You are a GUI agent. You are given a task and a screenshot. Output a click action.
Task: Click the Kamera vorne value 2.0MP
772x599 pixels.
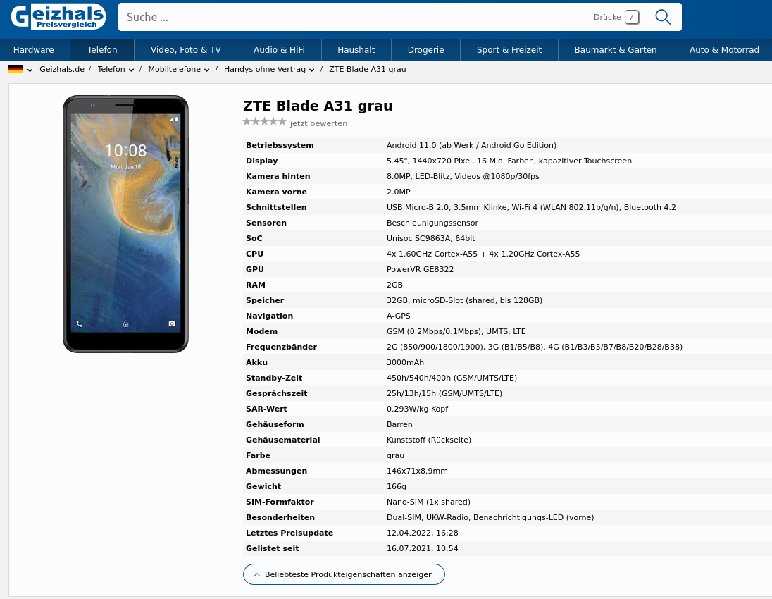click(x=398, y=192)
